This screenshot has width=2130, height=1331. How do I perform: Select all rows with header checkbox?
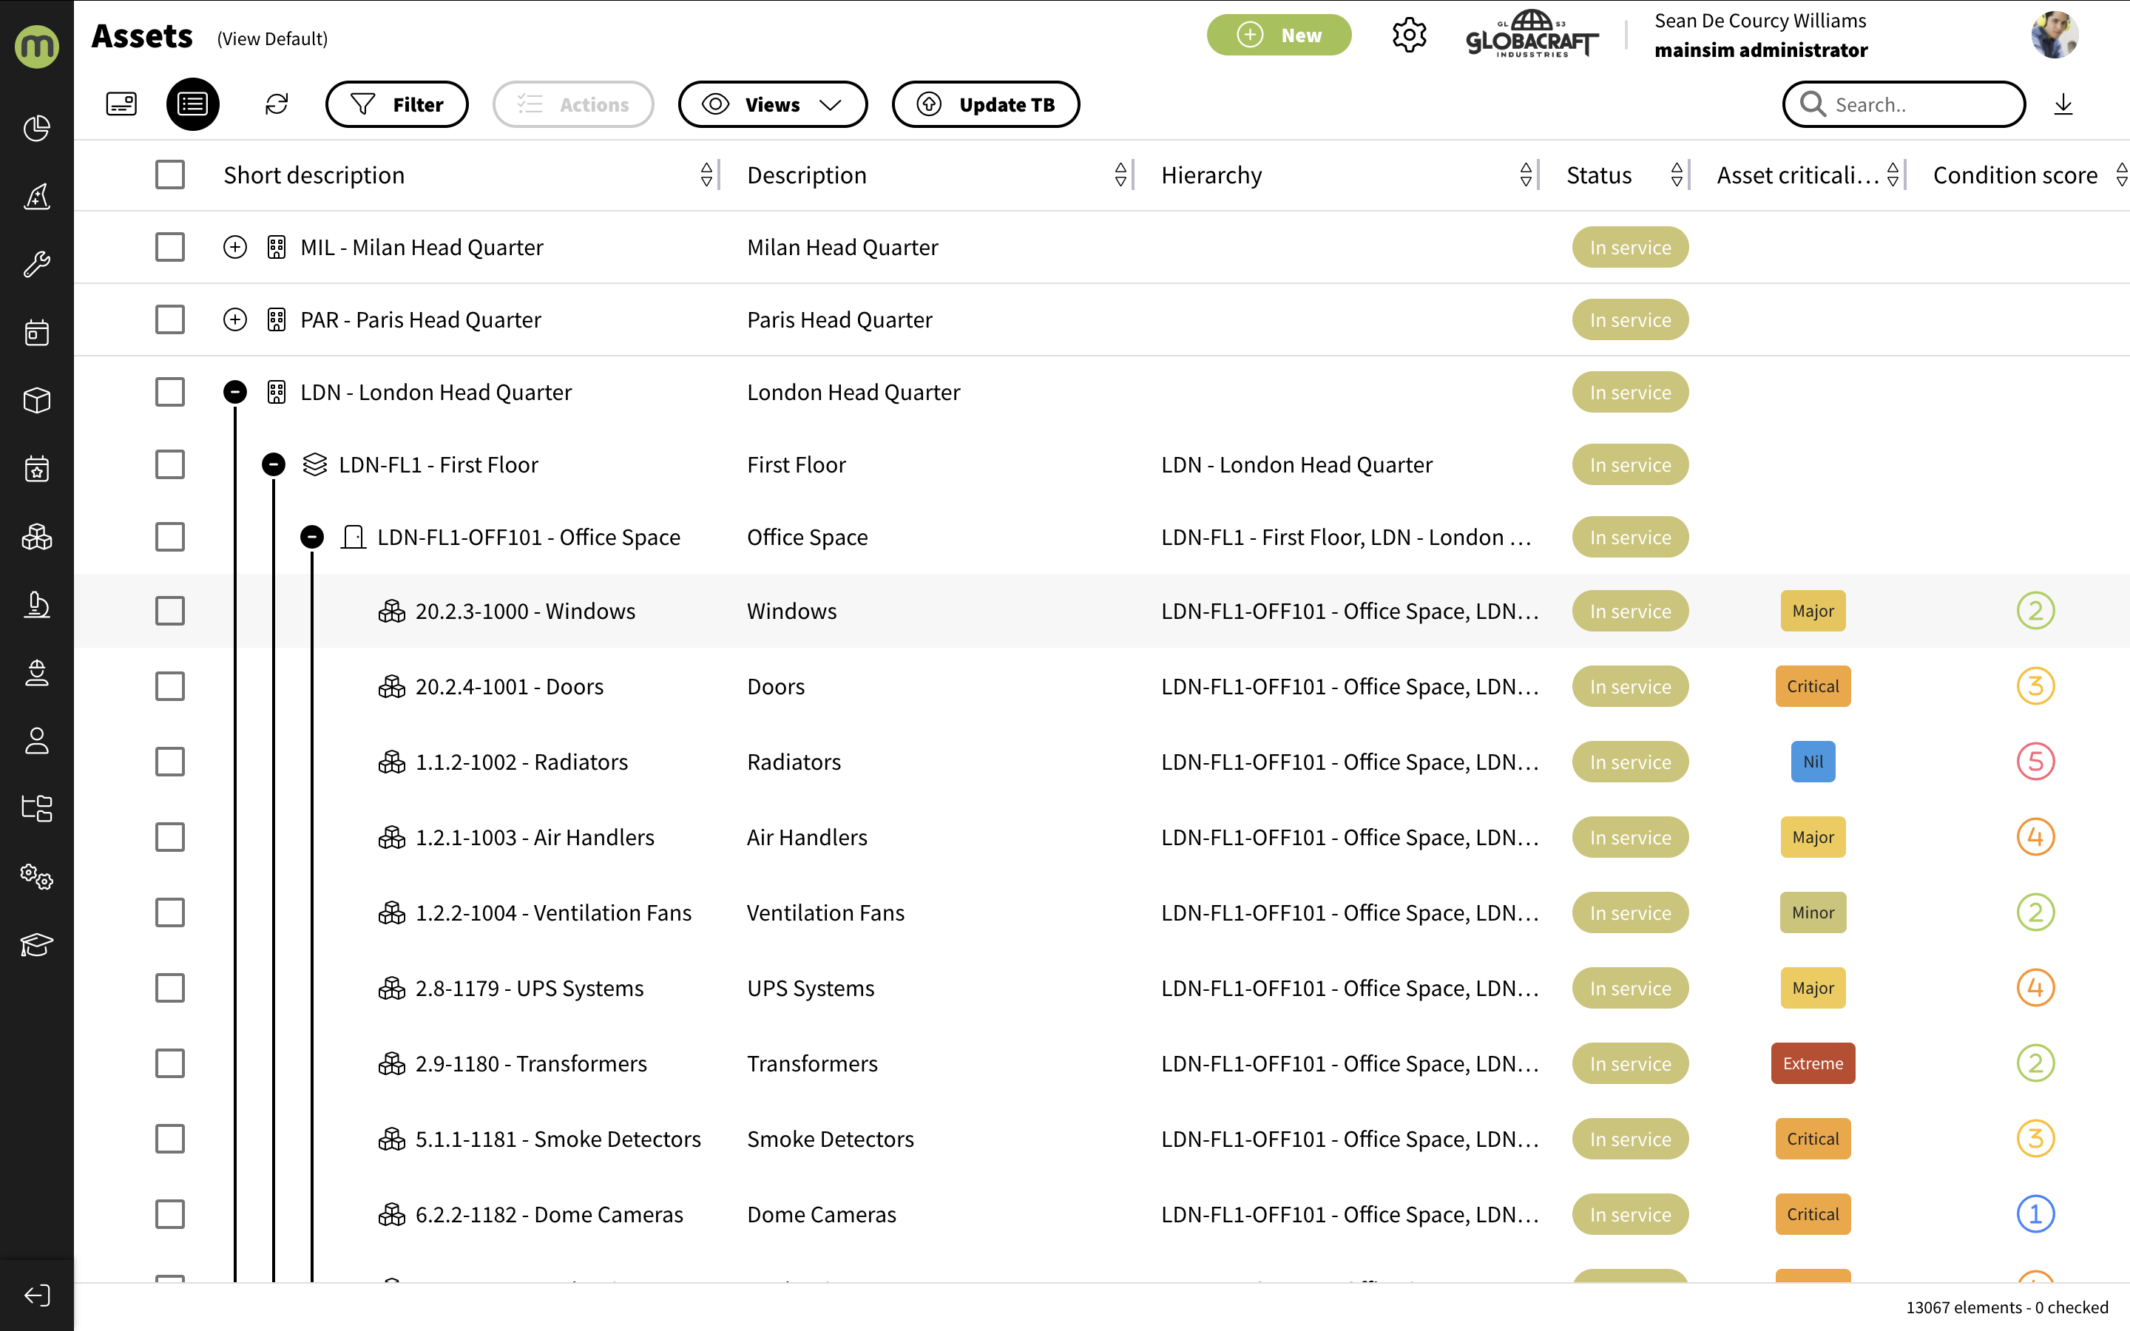point(170,175)
